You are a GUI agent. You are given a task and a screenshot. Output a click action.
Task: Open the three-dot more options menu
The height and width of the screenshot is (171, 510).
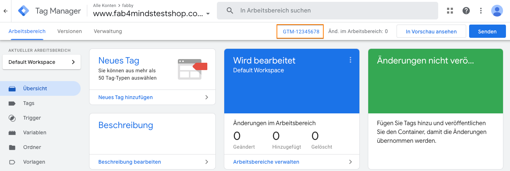pos(481,11)
